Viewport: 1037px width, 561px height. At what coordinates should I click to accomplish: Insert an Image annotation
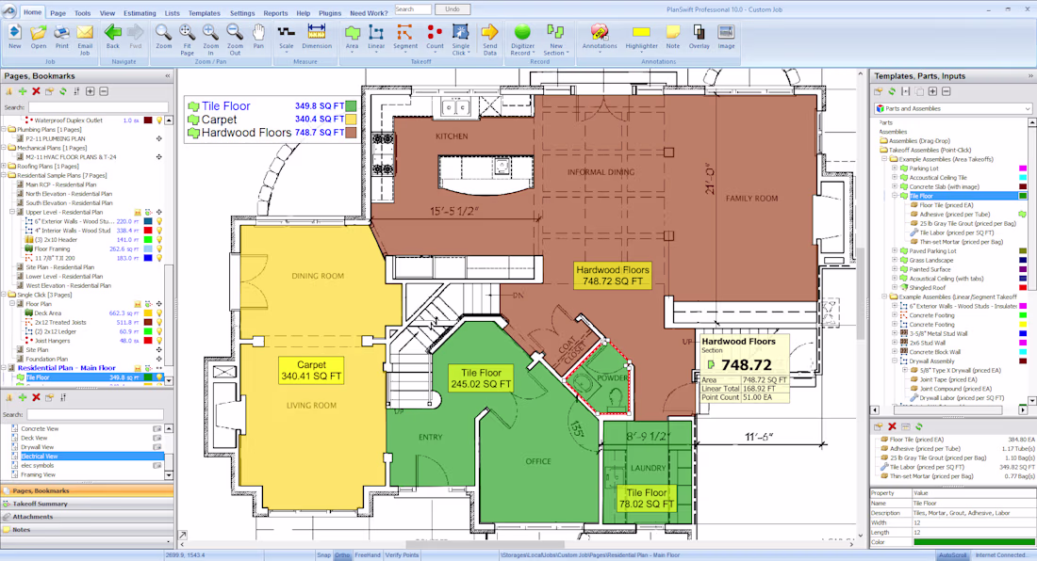[726, 37]
